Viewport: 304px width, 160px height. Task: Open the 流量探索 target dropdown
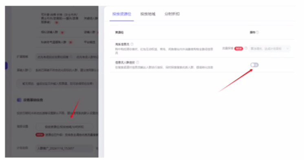pos(269,49)
